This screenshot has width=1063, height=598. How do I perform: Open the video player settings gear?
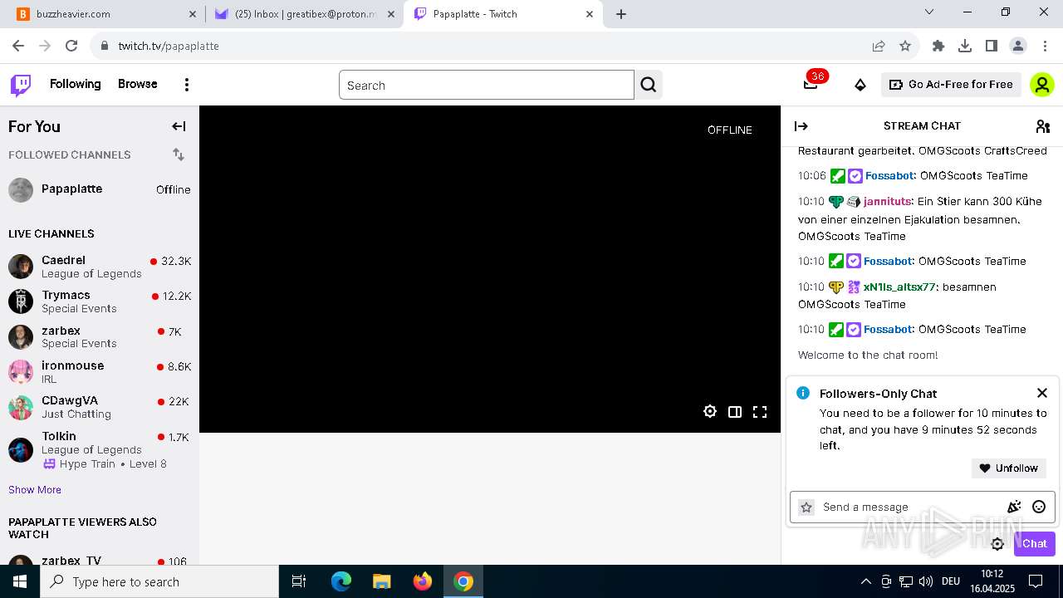pyautogui.click(x=710, y=412)
